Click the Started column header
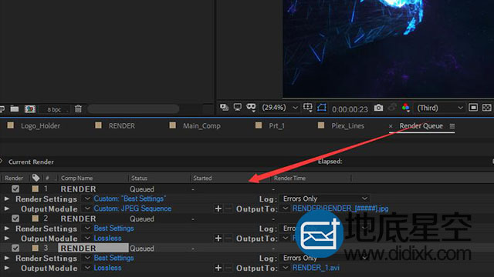Screen dimensions: 494x277 (202, 178)
